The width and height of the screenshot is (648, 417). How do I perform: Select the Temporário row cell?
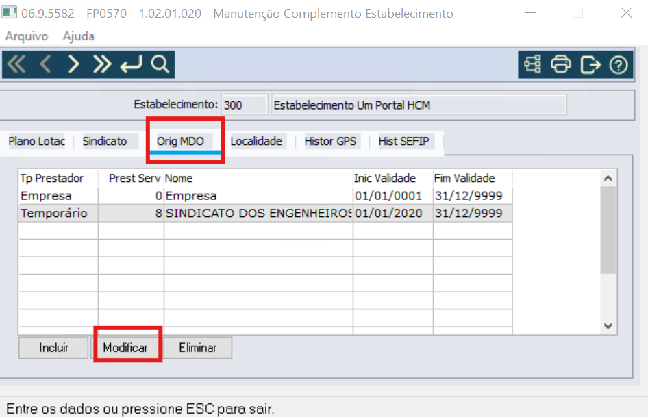click(x=58, y=213)
